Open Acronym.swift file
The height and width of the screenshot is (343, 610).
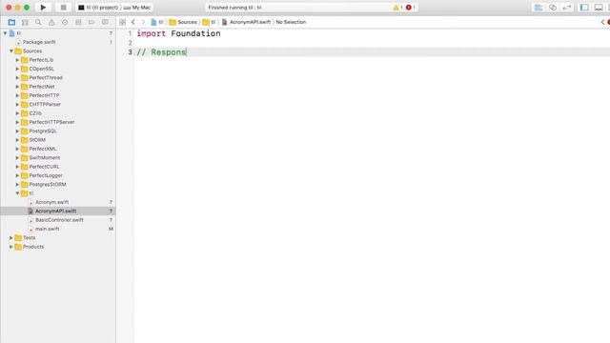click(51, 202)
